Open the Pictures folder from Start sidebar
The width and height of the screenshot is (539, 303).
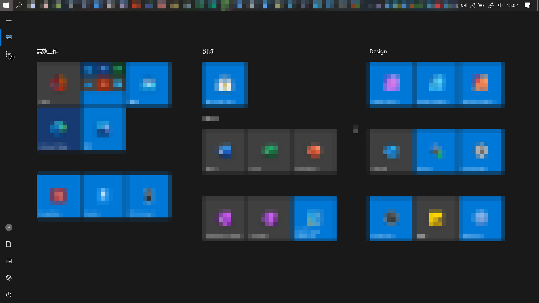(x=9, y=261)
